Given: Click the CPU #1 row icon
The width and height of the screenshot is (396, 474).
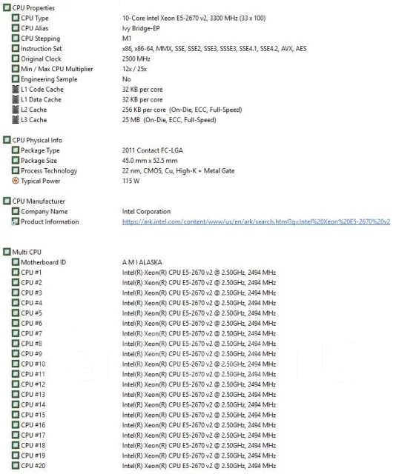Looking at the screenshot, I should [16, 273].
